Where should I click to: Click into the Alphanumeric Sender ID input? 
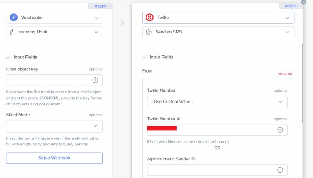click(x=217, y=170)
